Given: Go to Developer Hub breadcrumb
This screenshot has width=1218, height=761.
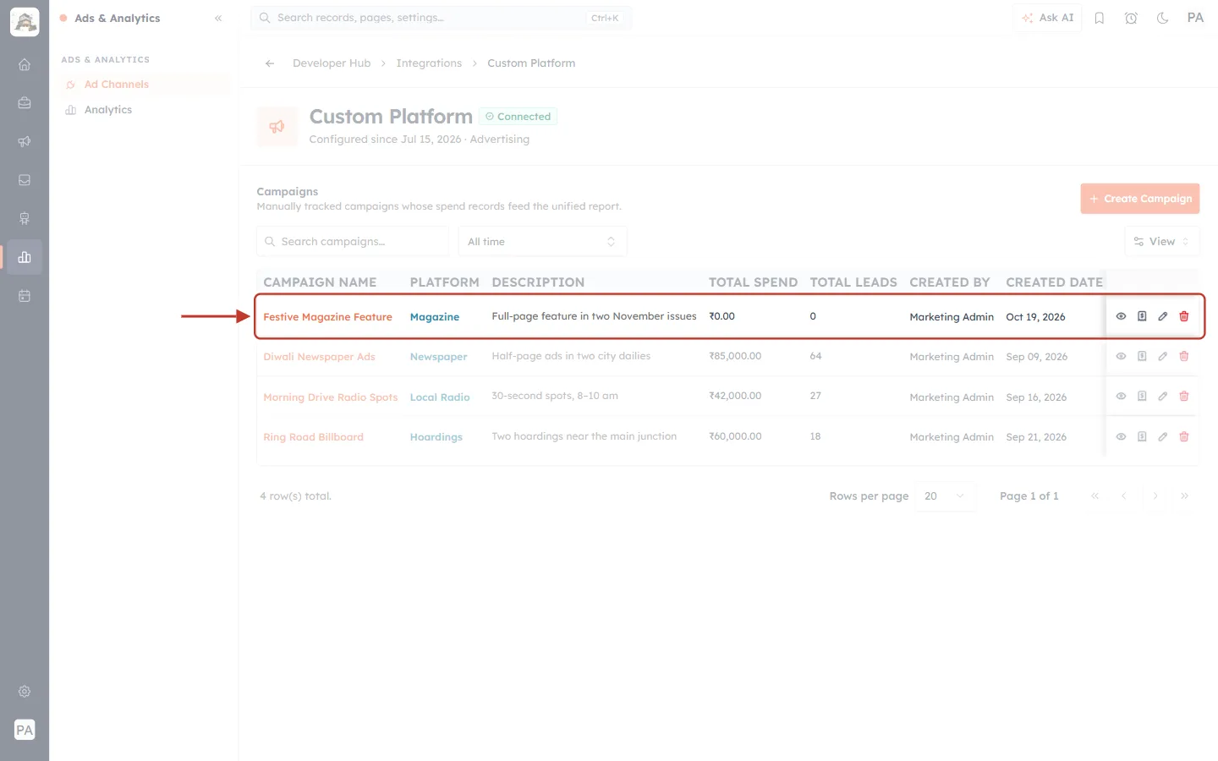Looking at the screenshot, I should click(332, 63).
